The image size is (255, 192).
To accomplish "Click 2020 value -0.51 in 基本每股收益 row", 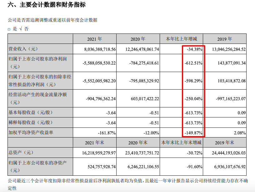I will (x=154, y=113).
